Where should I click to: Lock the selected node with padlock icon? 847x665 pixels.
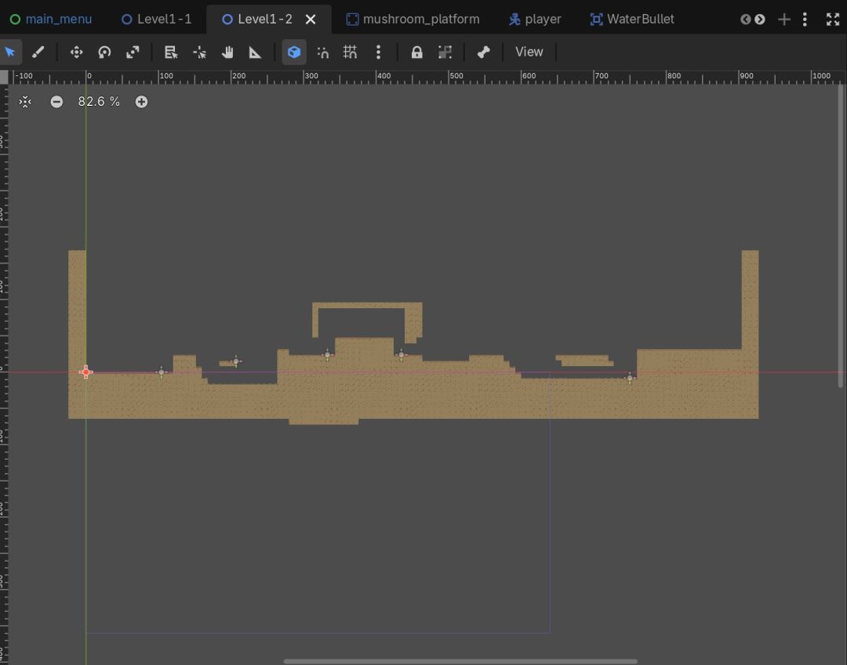[x=416, y=52]
